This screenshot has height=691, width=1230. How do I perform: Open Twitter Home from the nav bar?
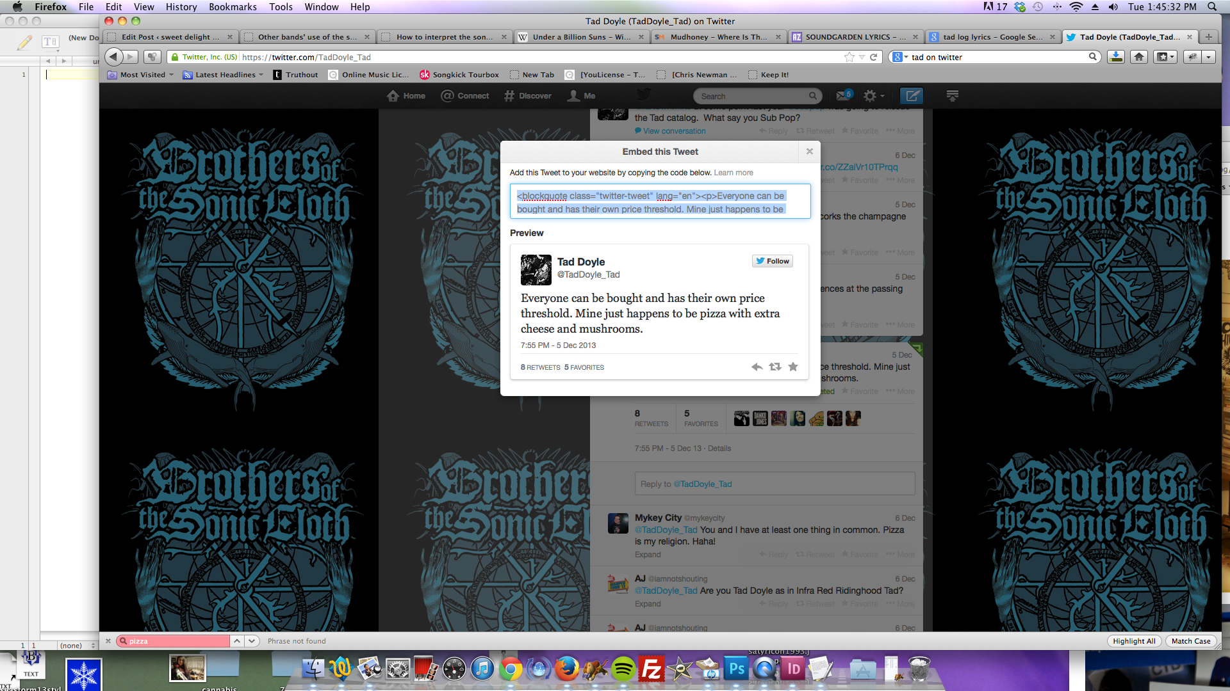click(x=406, y=96)
